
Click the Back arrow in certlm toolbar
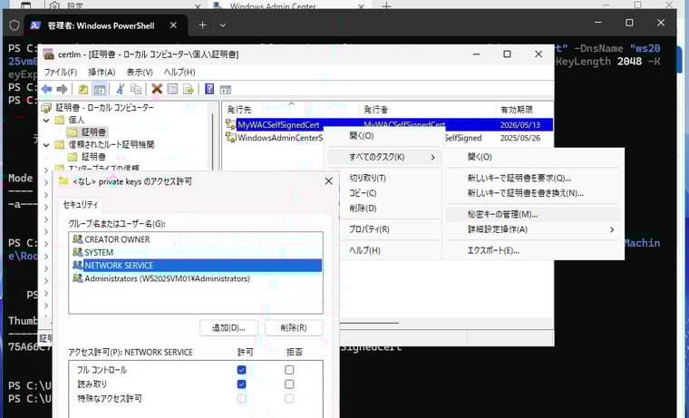coord(46,89)
